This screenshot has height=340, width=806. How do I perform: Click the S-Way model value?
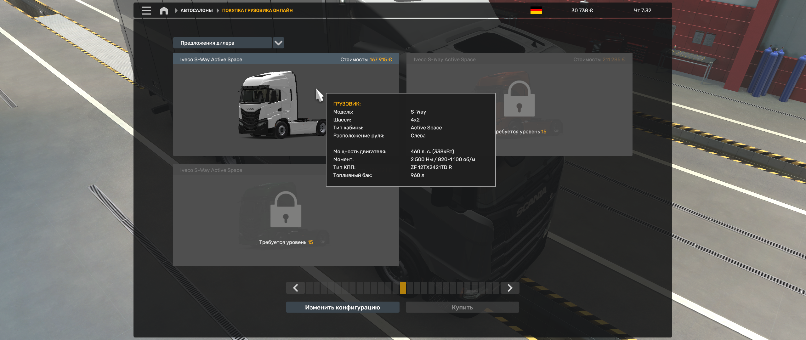point(418,112)
